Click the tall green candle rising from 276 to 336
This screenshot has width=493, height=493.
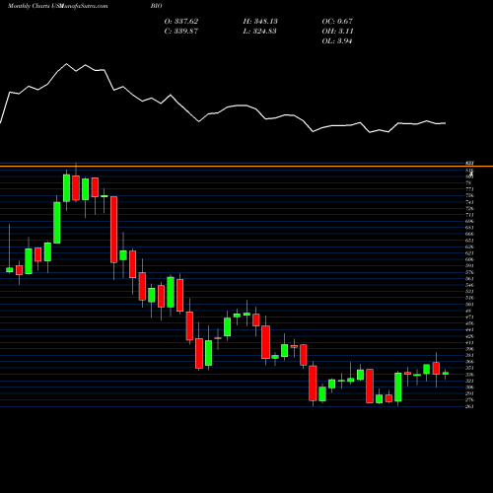(398, 387)
